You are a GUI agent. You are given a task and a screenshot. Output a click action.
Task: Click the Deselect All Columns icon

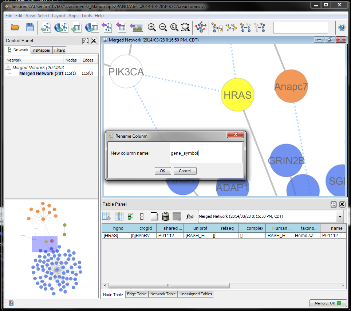pos(142,216)
